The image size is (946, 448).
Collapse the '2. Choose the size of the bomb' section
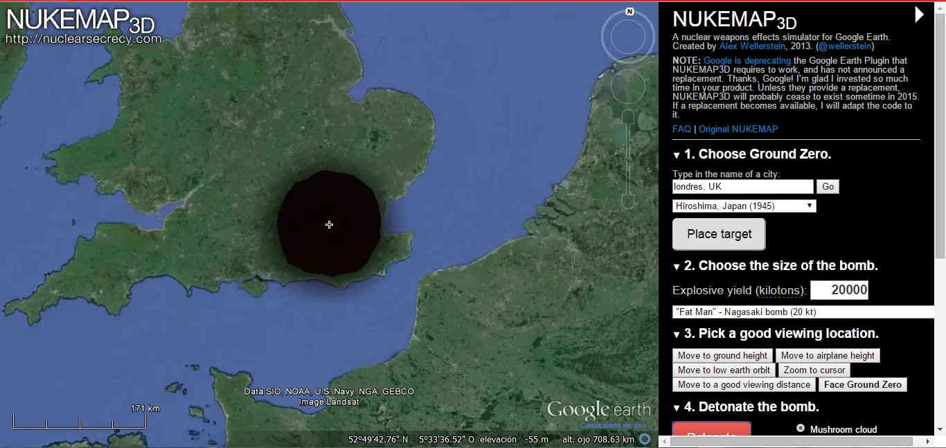click(x=677, y=267)
